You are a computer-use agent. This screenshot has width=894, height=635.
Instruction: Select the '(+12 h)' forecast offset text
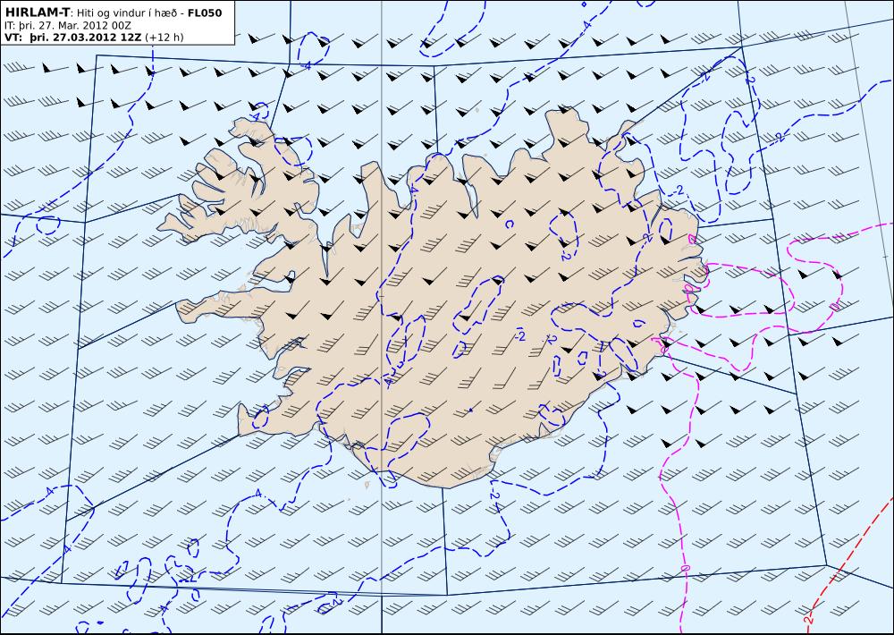[164, 38]
